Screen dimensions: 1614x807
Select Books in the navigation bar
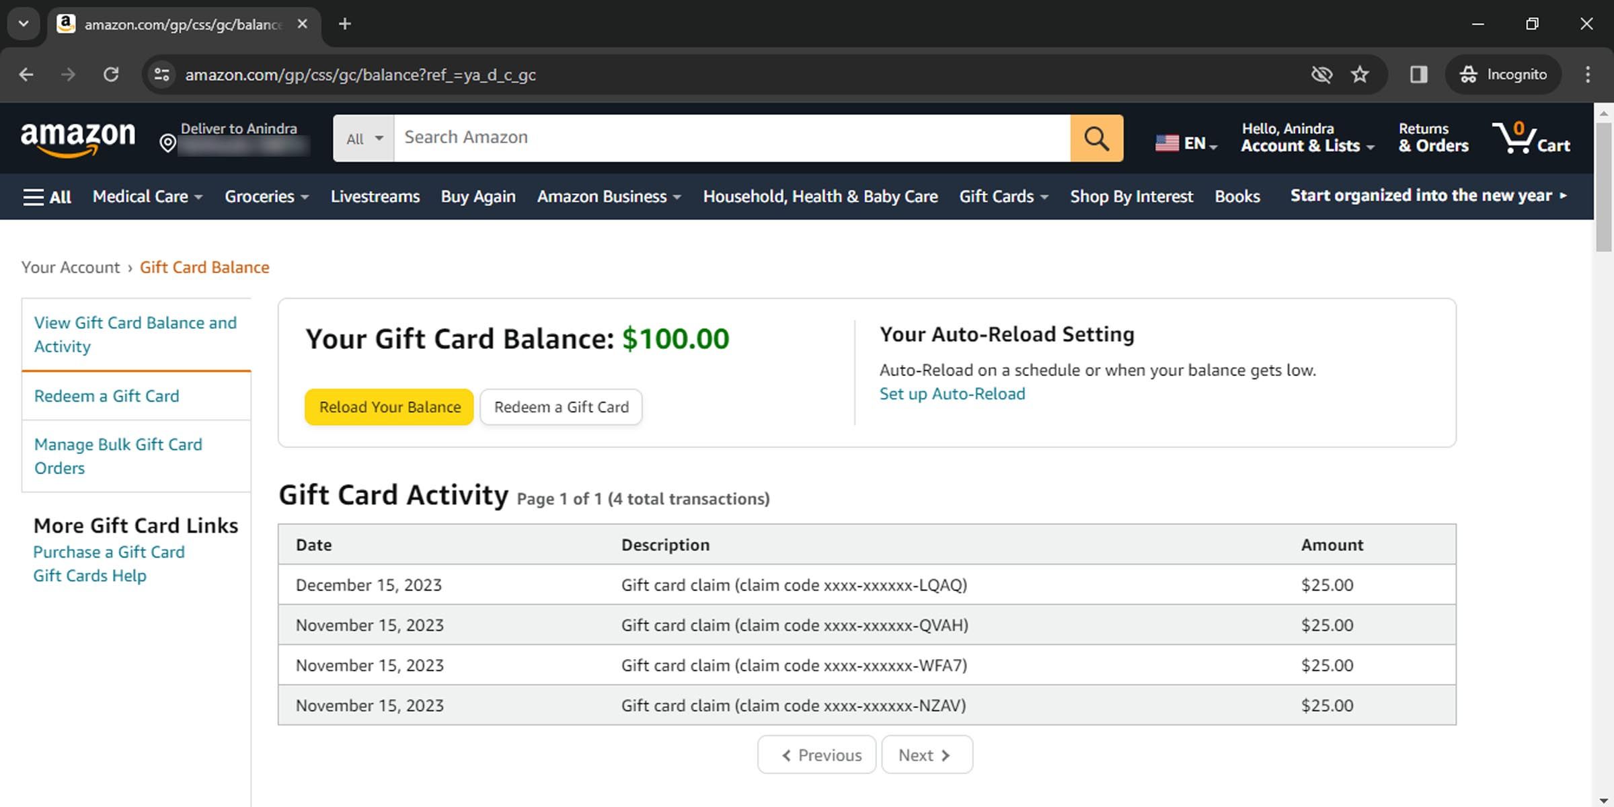[1237, 196]
